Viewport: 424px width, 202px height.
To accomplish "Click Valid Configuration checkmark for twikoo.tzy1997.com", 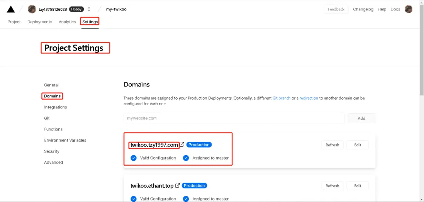I will [133, 158].
